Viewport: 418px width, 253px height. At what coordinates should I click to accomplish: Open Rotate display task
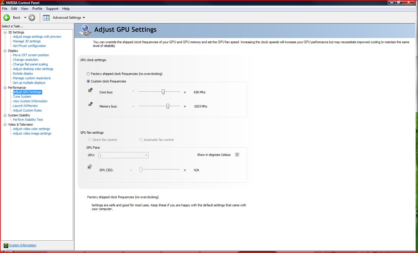point(23,73)
